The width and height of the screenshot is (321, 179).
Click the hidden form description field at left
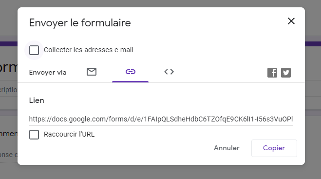[9, 90]
